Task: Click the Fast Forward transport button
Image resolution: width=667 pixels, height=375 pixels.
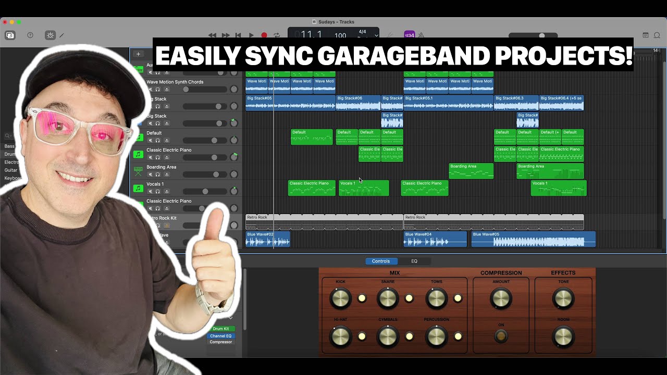Action: click(226, 35)
